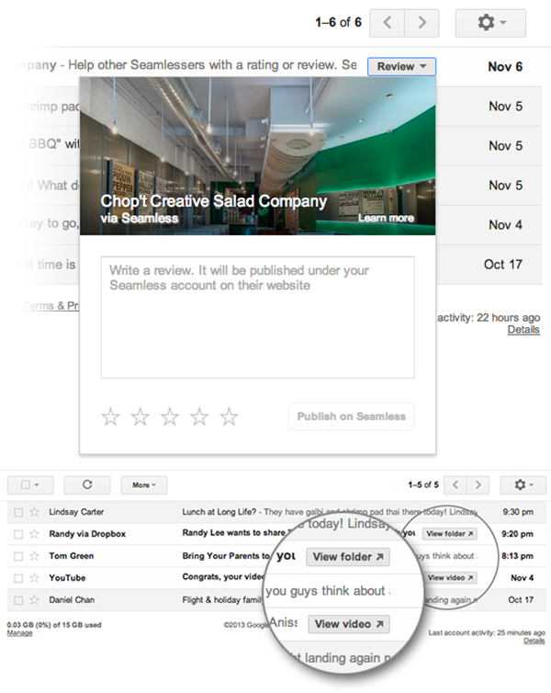Star the Lindsay Carter email

coord(34,512)
